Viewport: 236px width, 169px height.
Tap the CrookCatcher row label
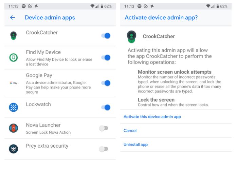coord(42,33)
